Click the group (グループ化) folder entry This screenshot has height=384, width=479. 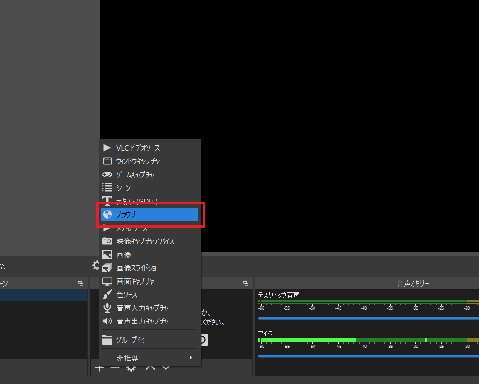(x=130, y=340)
